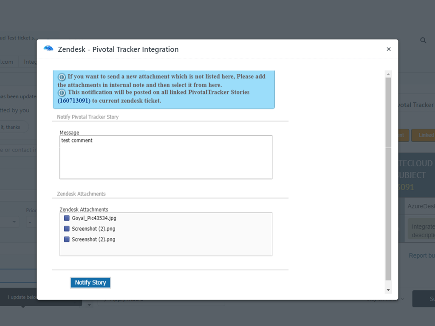Viewport: 435px width, 326px height.
Task: Click the dialog scrollbar's up arrow
Action: (388, 74)
